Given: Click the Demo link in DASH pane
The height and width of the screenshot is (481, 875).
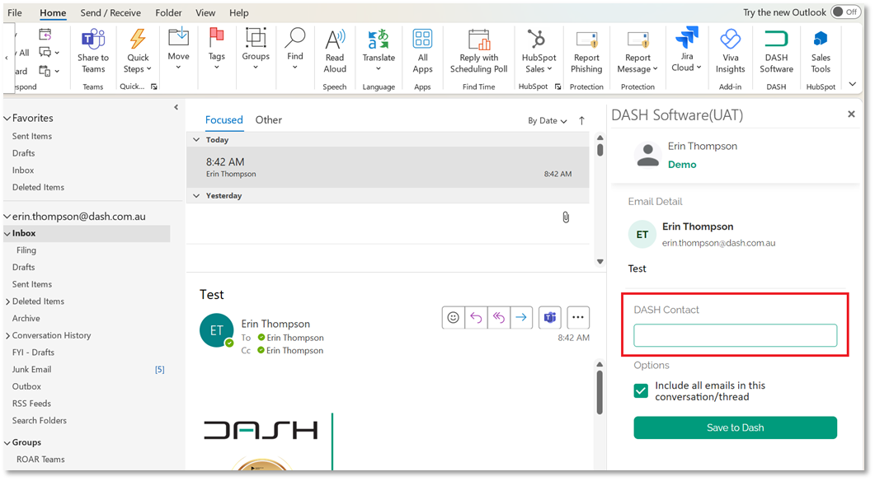Looking at the screenshot, I should 682,165.
